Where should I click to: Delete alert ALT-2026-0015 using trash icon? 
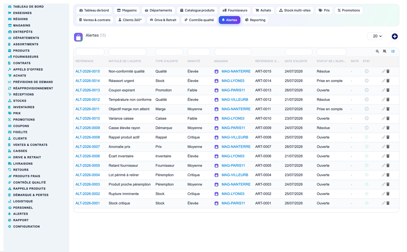(x=388, y=71)
